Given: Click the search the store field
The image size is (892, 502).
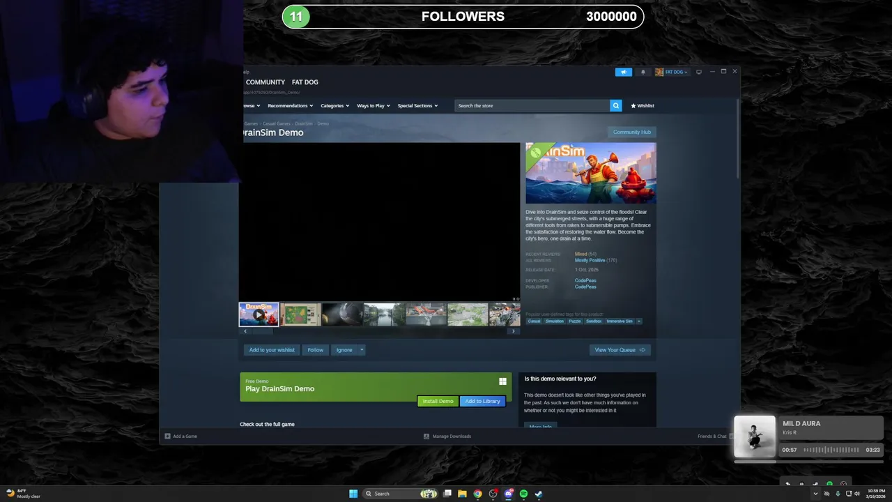Looking at the screenshot, I should tap(532, 105).
